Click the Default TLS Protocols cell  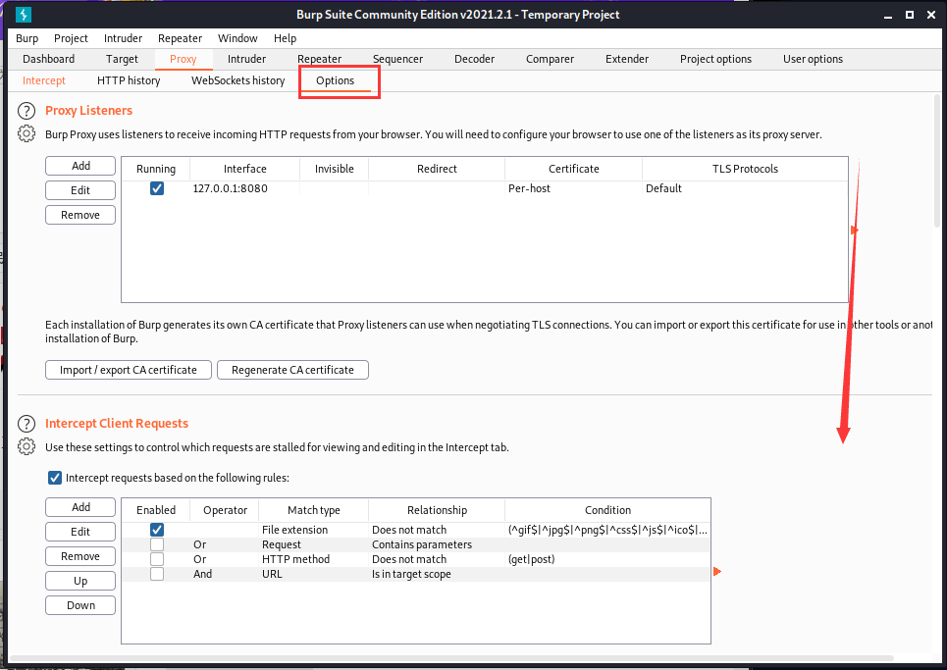click(x=745, y=188)
